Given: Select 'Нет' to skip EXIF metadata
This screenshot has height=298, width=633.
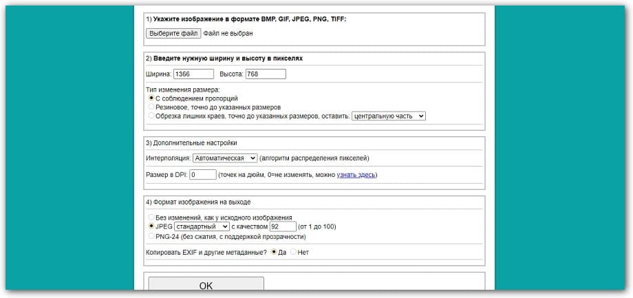Looking at the screenshot, I should tap(294, 252).
